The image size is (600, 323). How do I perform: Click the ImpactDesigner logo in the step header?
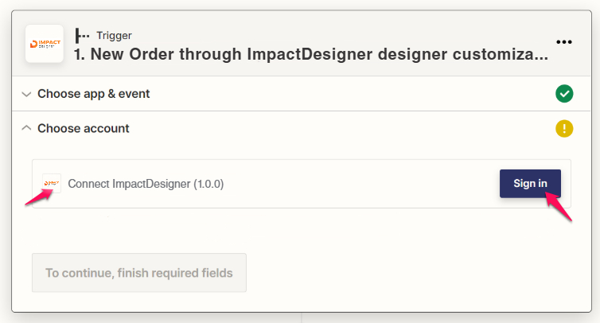point(45,44)
